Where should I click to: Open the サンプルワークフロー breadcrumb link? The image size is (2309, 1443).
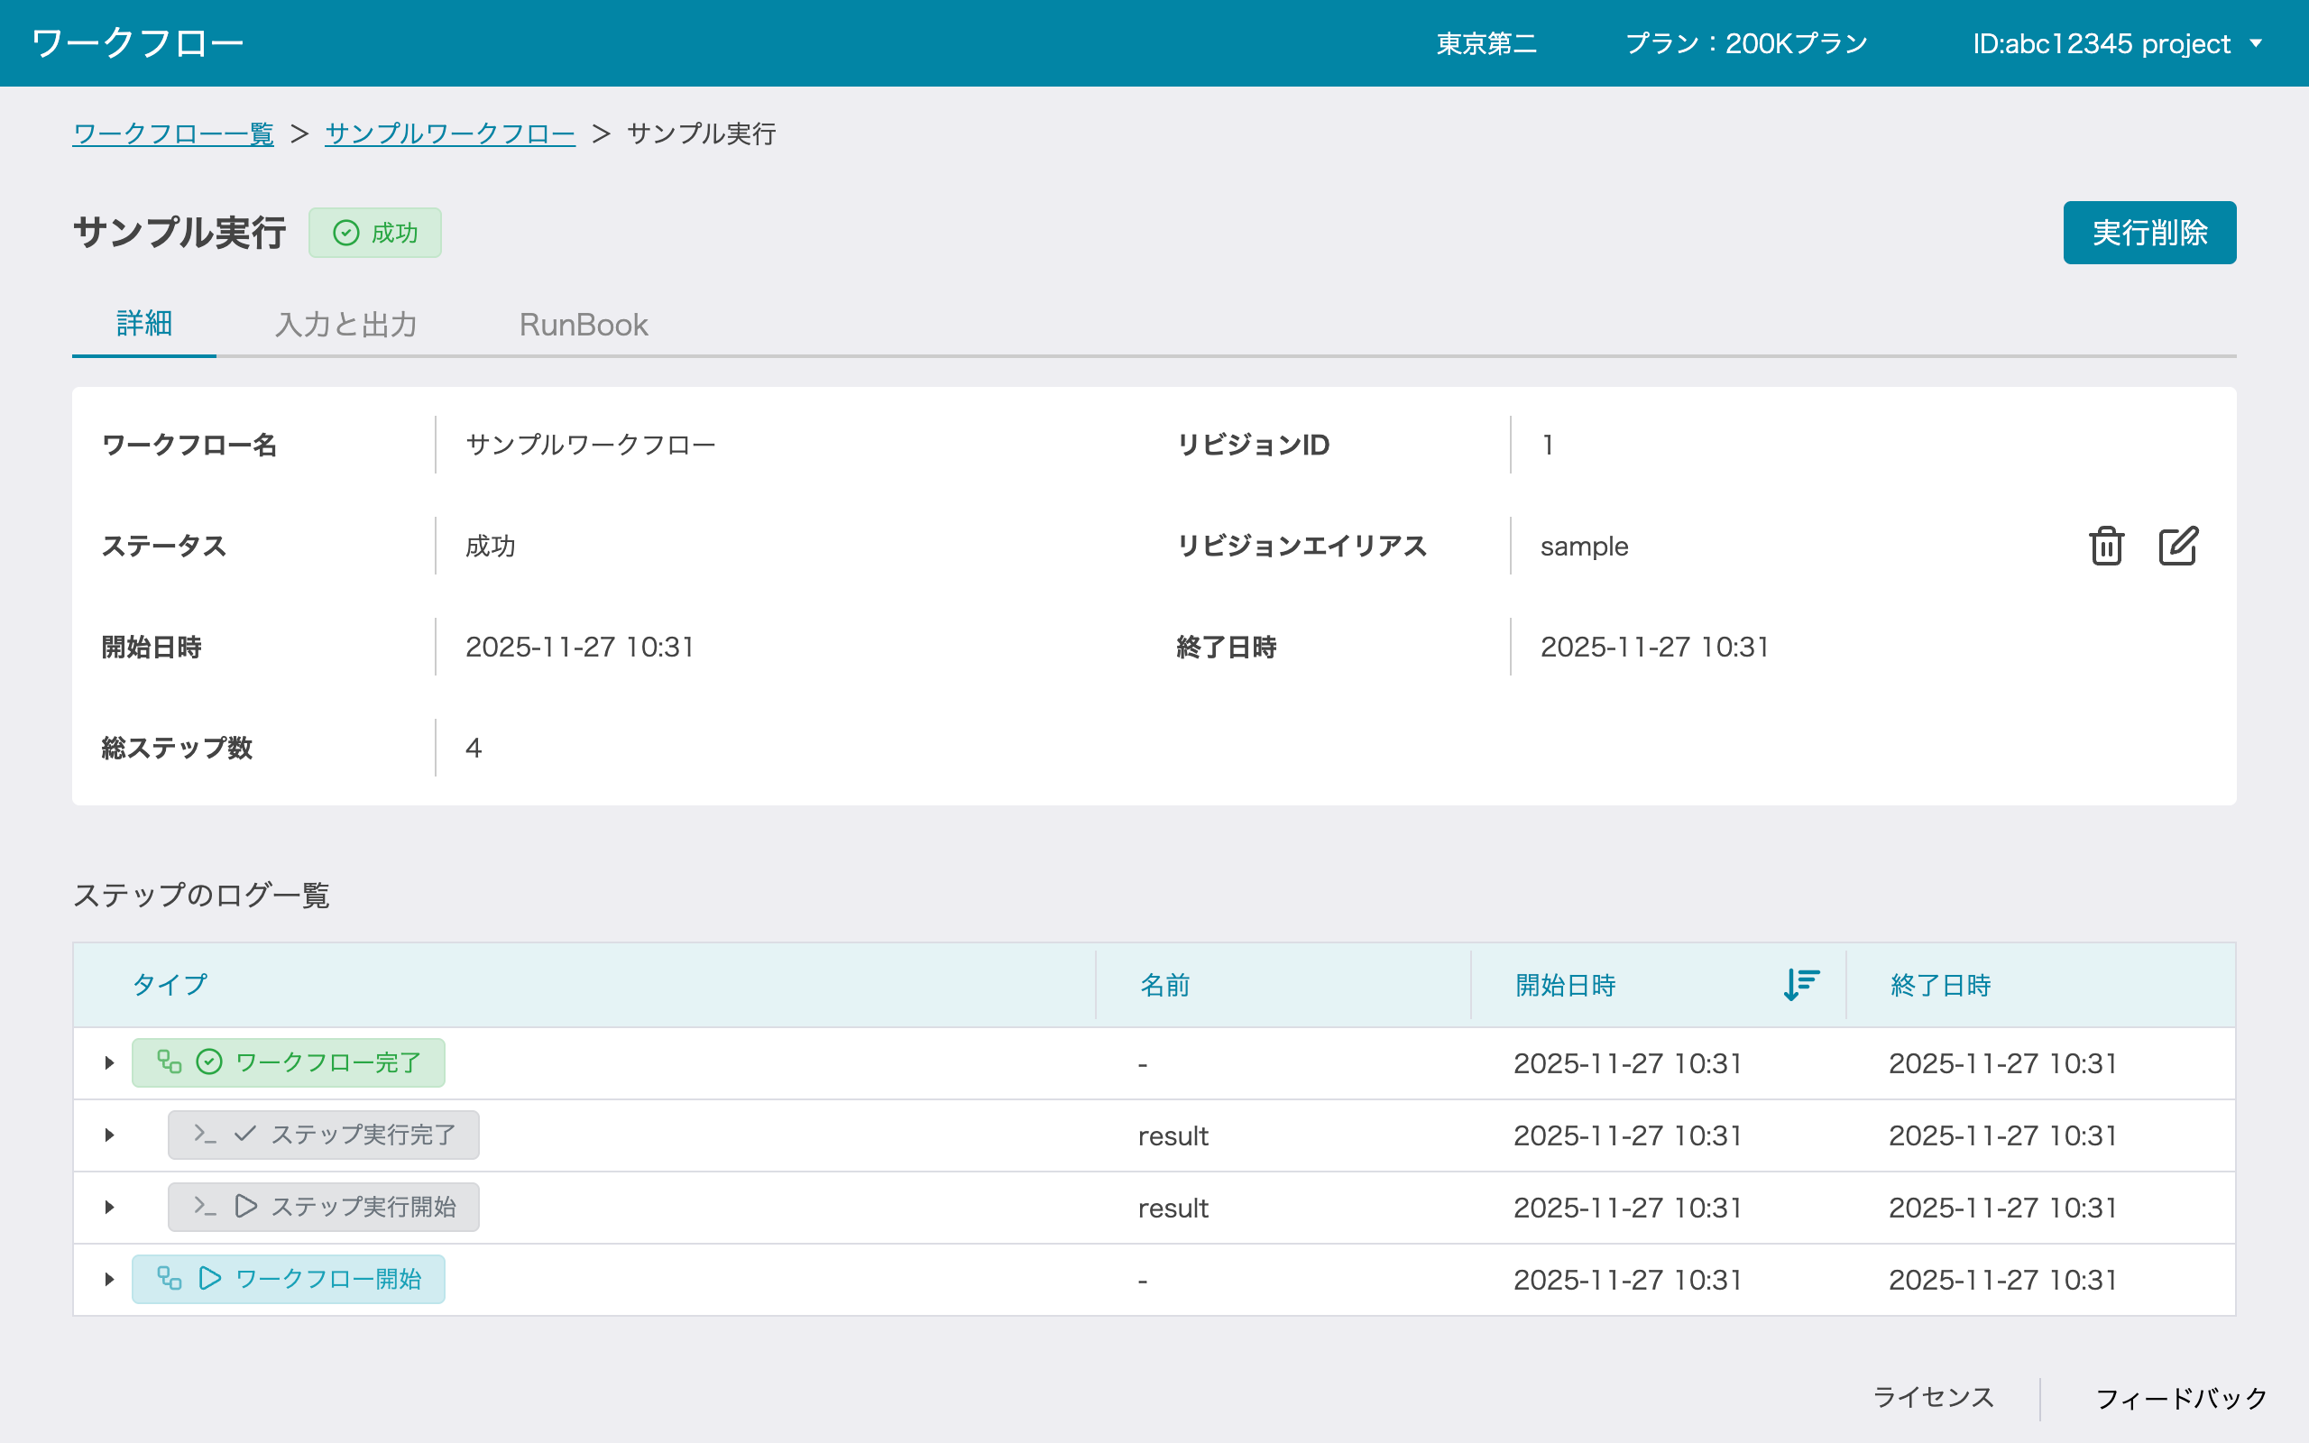(x=449, y=133)
